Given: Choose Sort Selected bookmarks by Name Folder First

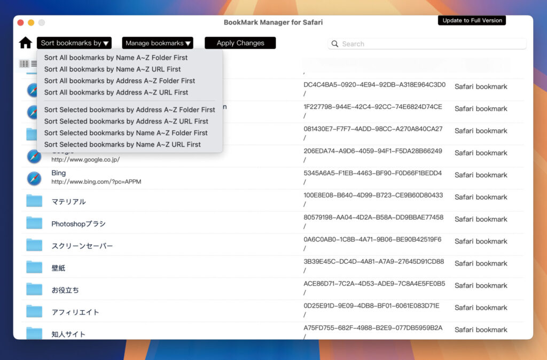Looking at the screenshot, I should [126, 132].
